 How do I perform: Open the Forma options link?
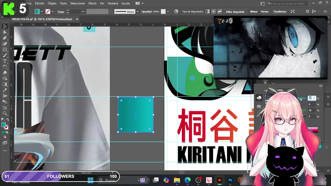pyautogui.click(x=265, y=12)
